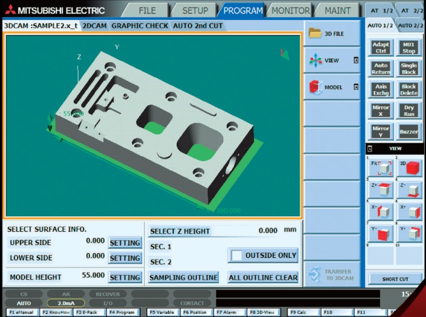Select the X+ view cube icon

click(409, 211)
